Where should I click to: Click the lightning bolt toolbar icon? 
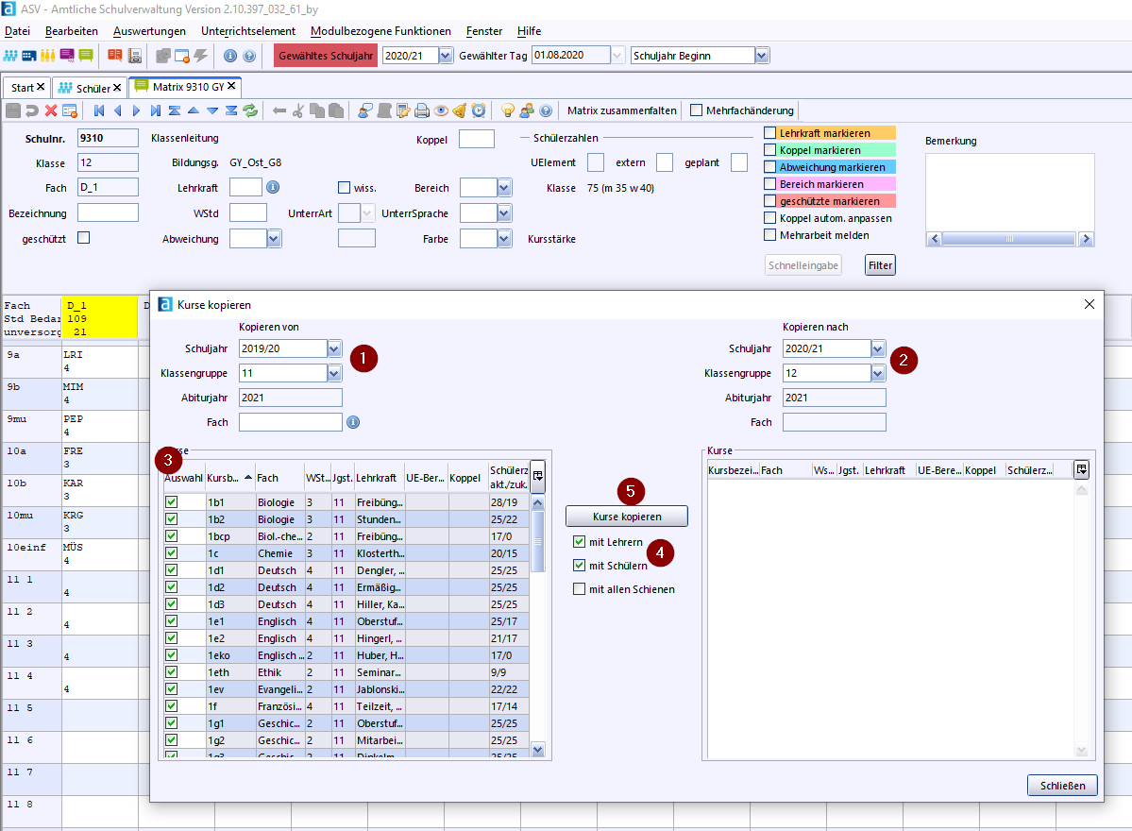click(201, 56)
